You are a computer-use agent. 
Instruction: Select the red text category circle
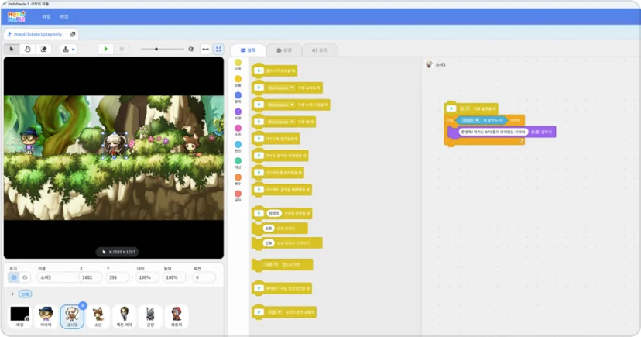click(238, 194)
